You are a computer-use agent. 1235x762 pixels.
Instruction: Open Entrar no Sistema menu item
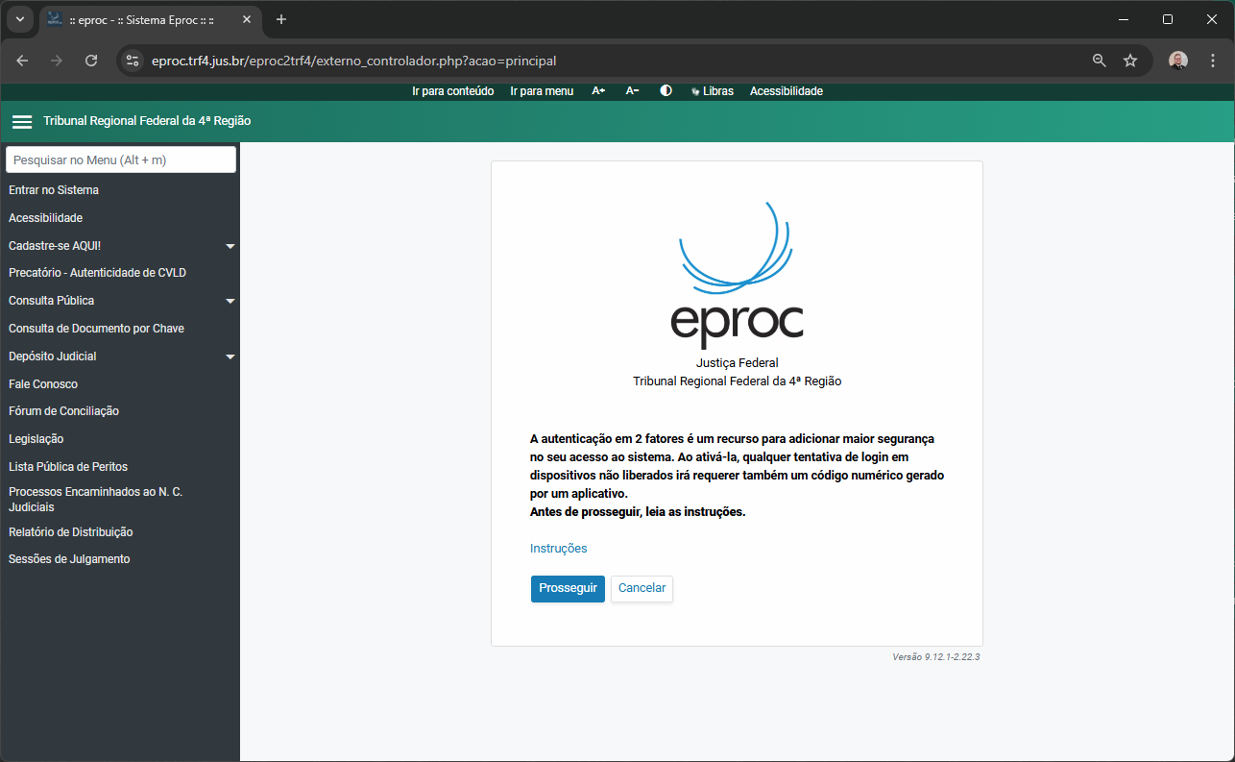click(54, 190)
